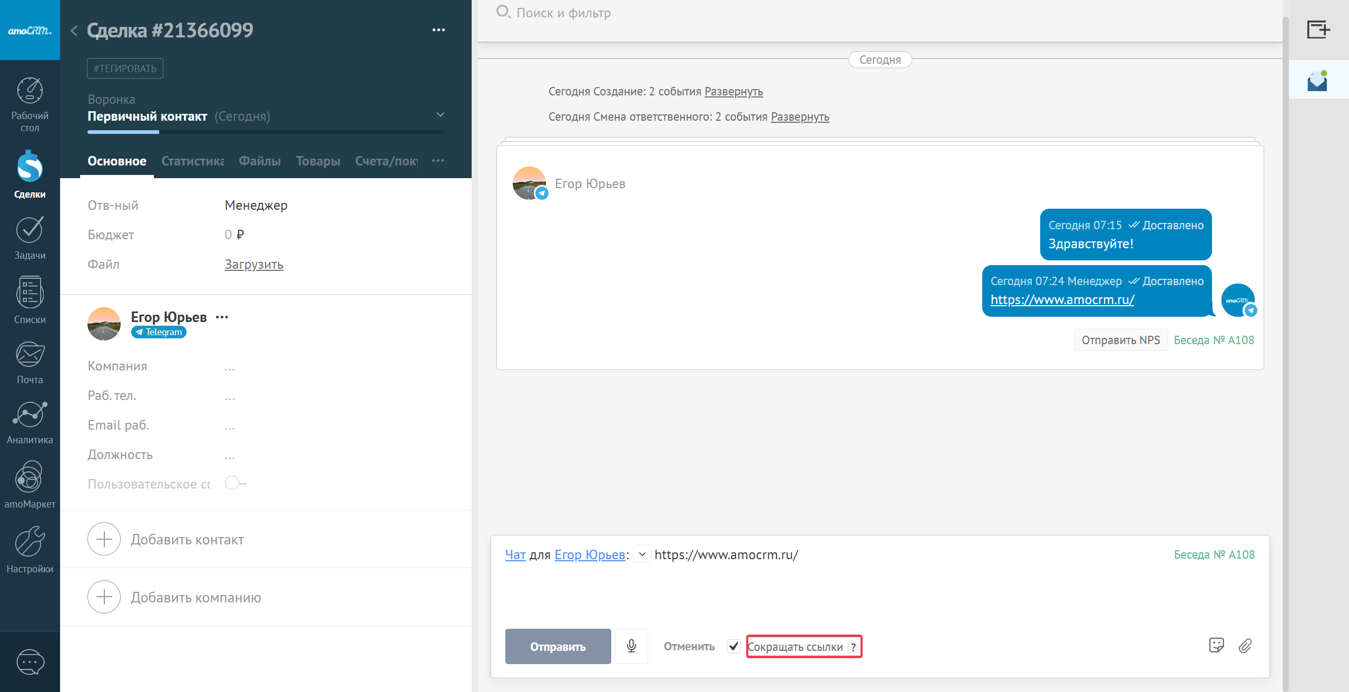Click the paperclip attach file icon
Screen dimensions: 1349x692
point(1245,646)
